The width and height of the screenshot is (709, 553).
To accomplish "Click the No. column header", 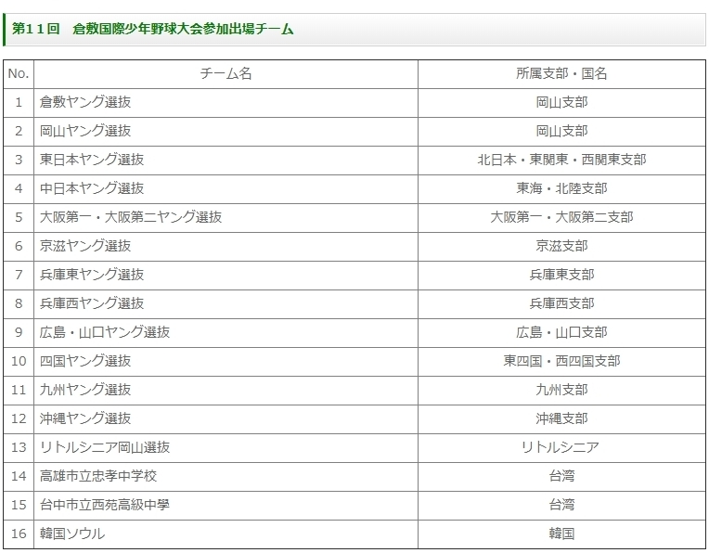I will [19, 73].
